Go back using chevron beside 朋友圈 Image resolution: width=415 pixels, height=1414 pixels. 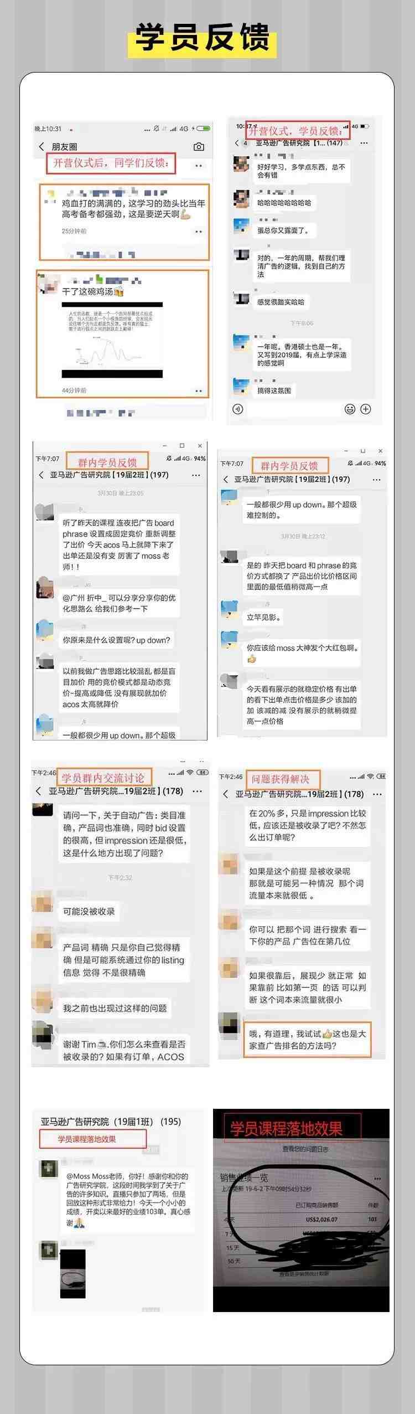[41, 147]
